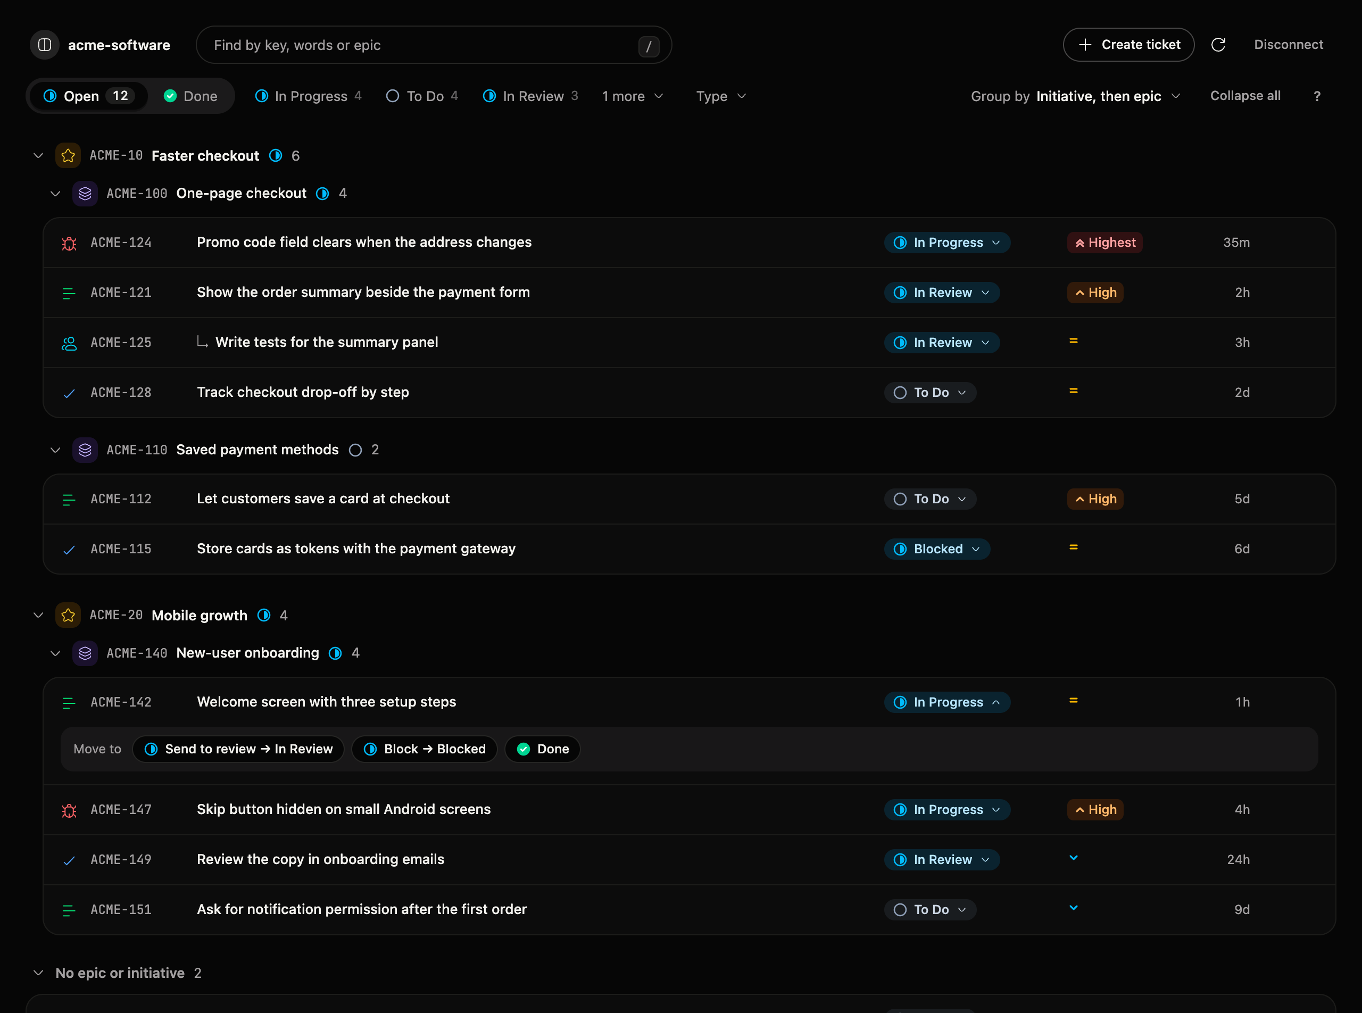Click the Disconnect link

click(x=1289, y=45)
